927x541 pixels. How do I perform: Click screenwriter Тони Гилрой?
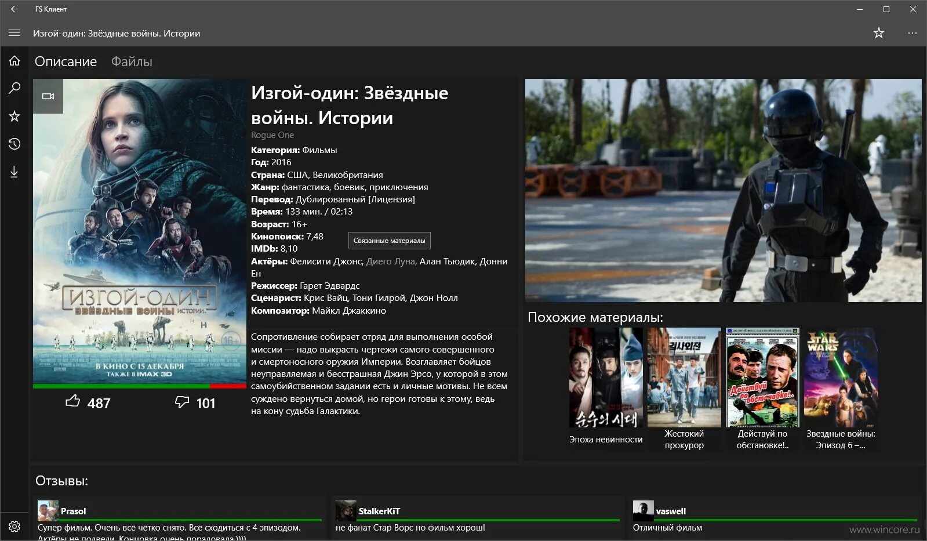[x=380, y=298]
